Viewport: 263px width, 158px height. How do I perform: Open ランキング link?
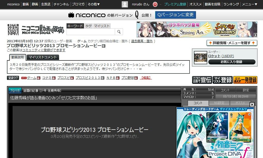click(231, 4)
